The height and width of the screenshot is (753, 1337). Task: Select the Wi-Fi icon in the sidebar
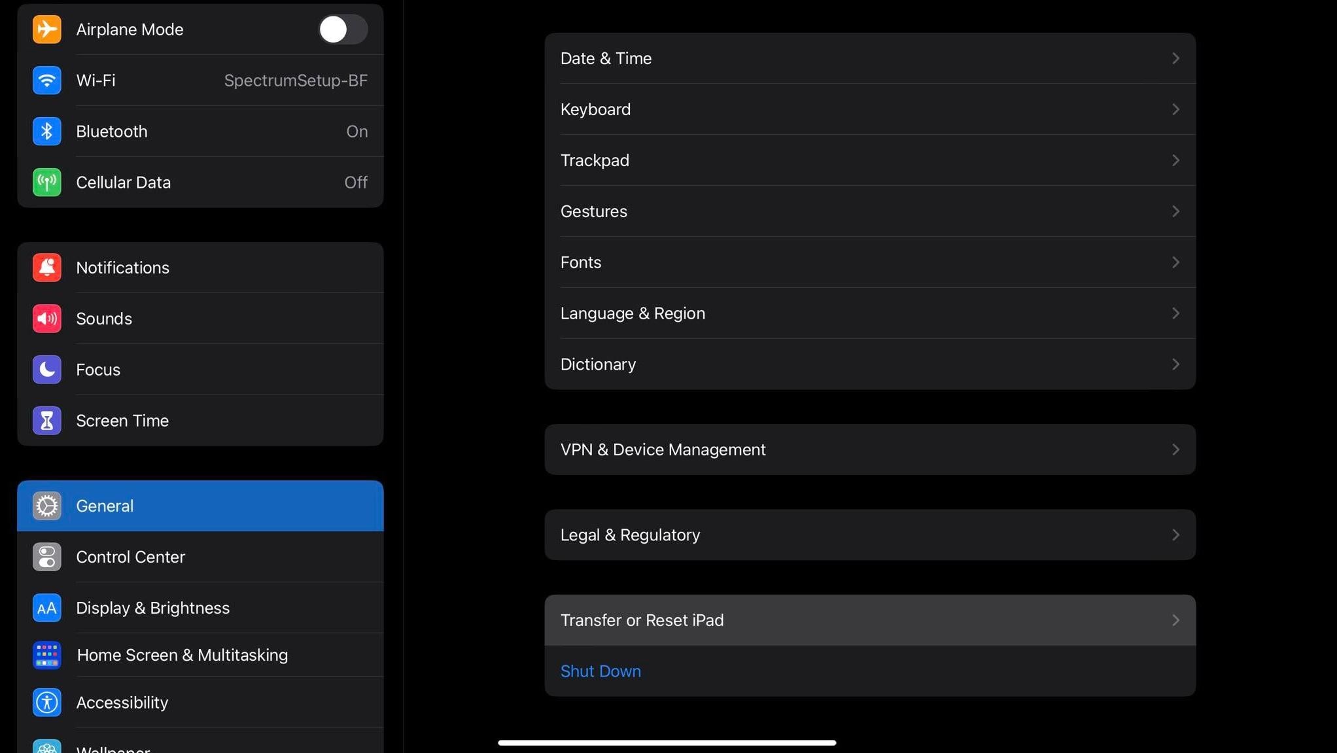click(x=46, y=80)
